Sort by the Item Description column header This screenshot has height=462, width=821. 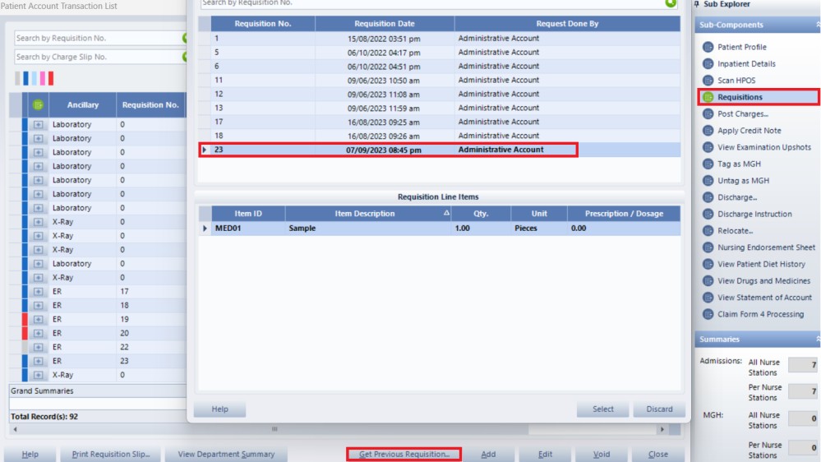365,214
